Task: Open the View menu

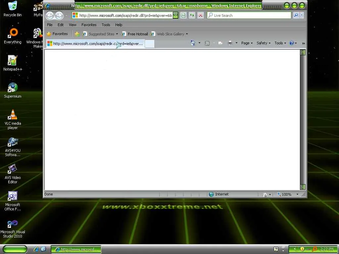Action: tap(73, 25)
